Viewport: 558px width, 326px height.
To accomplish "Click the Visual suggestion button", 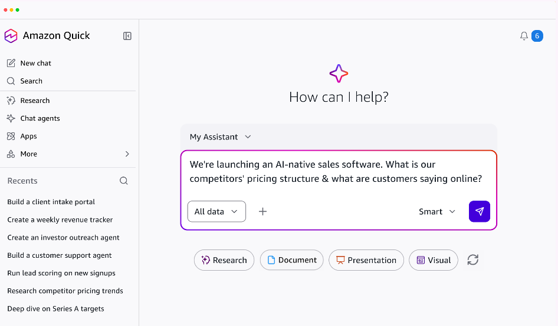I will coord(433,260).
